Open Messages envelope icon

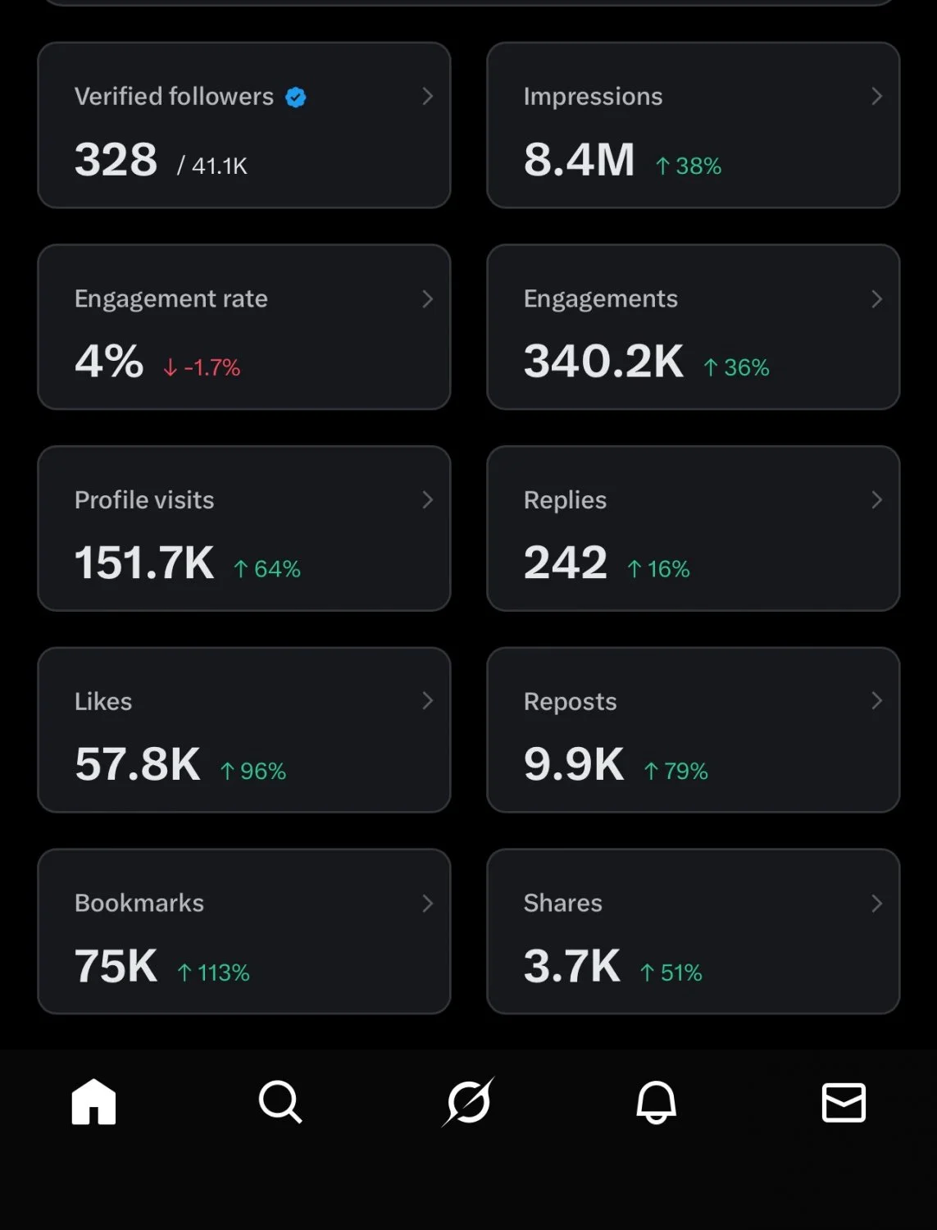click(x=844, y=1102)
